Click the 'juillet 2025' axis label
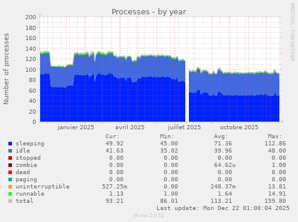The image size is (298, 222). [184, 127]
